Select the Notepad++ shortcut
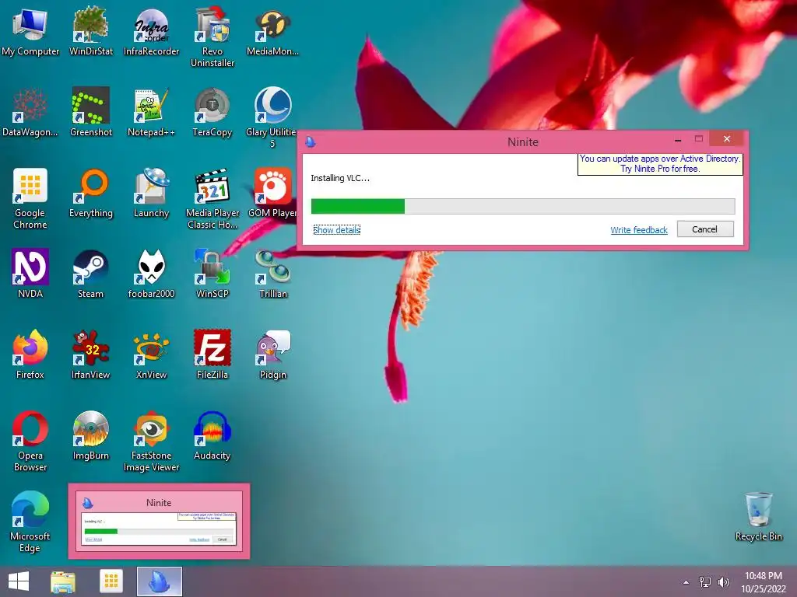This screenshot has width=797, height=597. pyautogui.click(x=152, y=113)
